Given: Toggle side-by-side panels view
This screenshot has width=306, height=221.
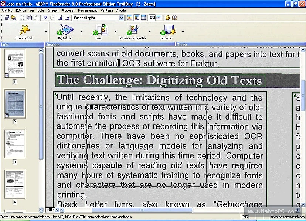Looking at the screenshot, I should point(152,18).
